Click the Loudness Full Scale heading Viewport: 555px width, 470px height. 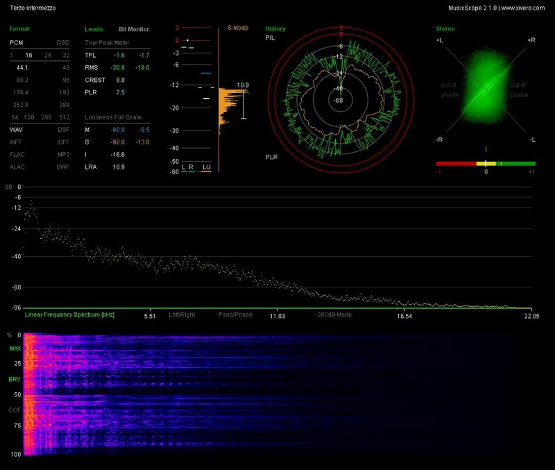[113, 117]
